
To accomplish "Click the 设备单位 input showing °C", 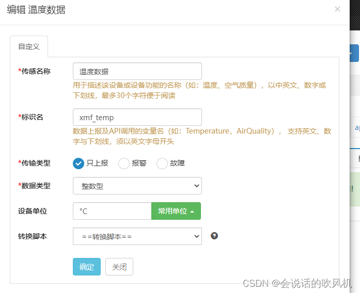I will (x=112, y=211).
